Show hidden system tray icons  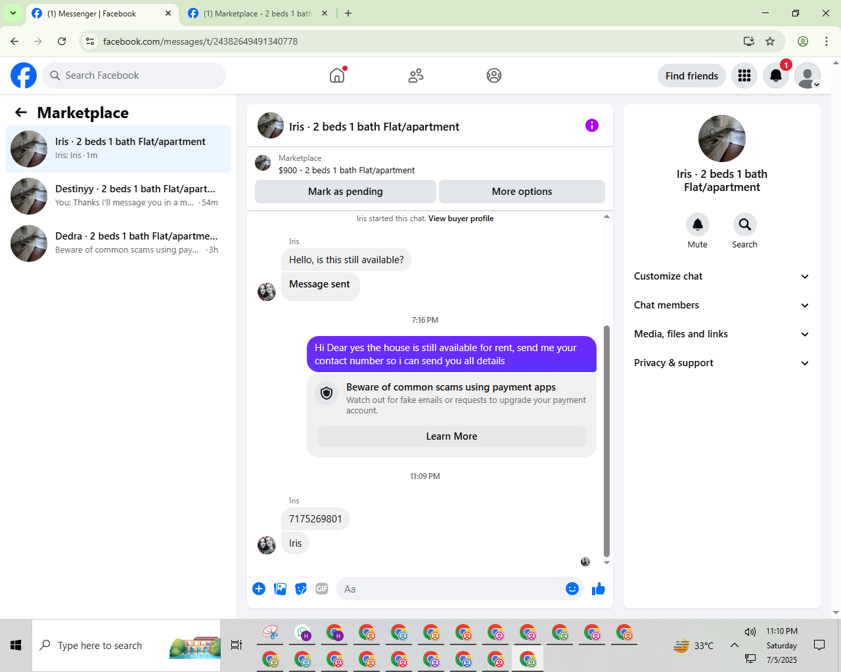click(x=735, y=646)
